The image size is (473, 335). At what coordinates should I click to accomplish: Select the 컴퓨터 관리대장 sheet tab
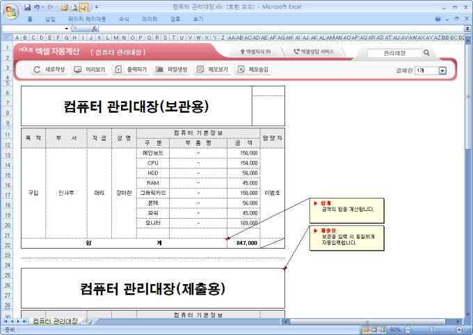pyautogui.click(x=55, y=321)
